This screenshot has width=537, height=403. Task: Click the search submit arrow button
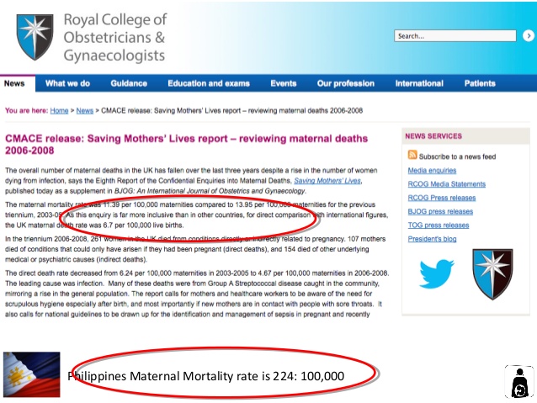(528, 35)
